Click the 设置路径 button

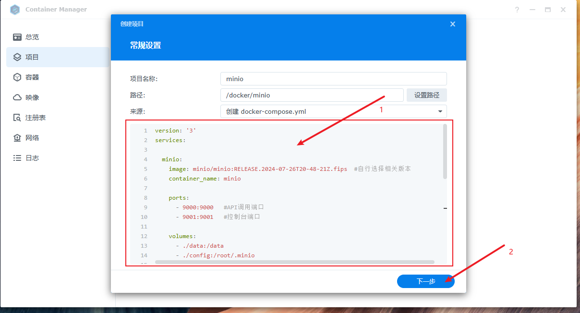point(426,95)
